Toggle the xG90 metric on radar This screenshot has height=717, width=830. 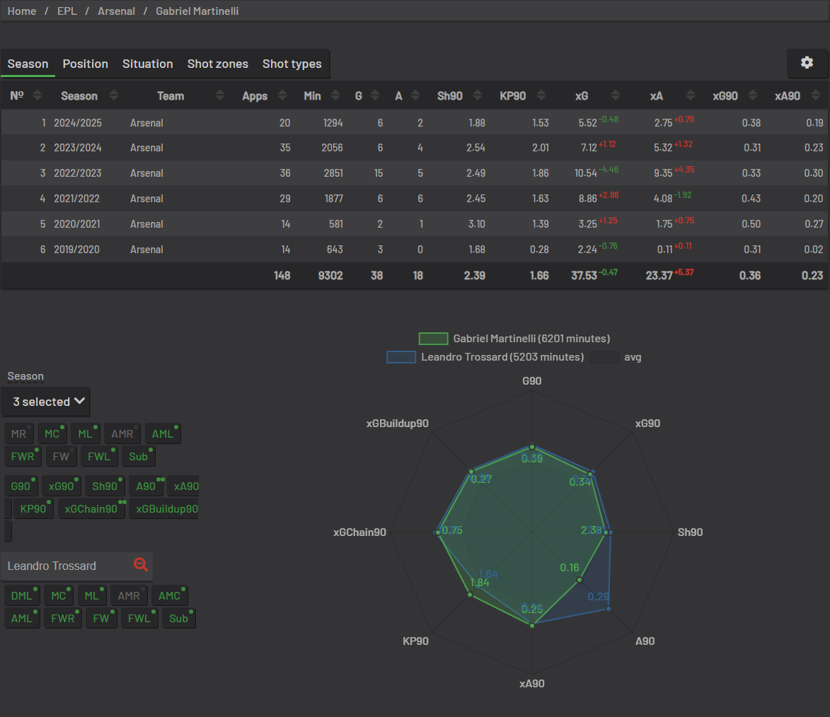[x=62, y=486]
